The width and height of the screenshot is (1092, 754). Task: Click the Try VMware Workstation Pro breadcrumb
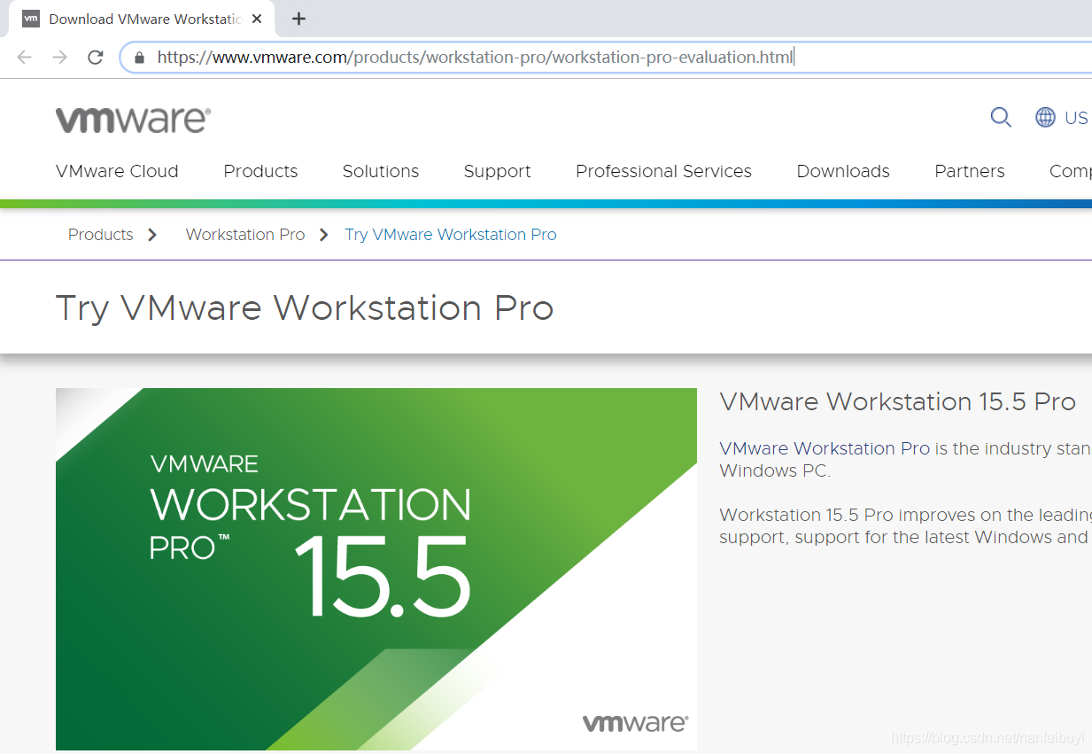[x=451, y=235]
